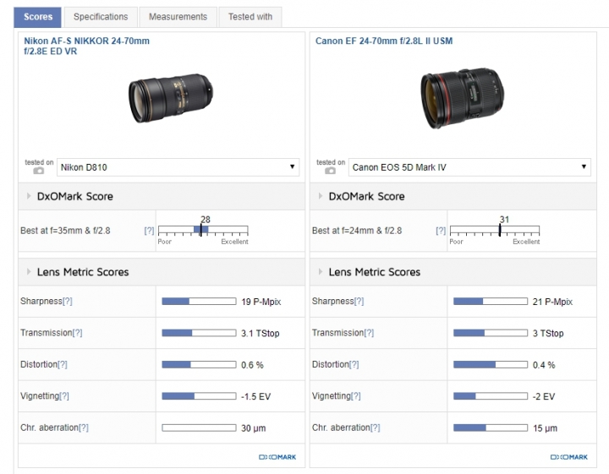Click the Nikon Transmission 3.1 TStop bar
609x474 pixels.
tap(199, 333)
